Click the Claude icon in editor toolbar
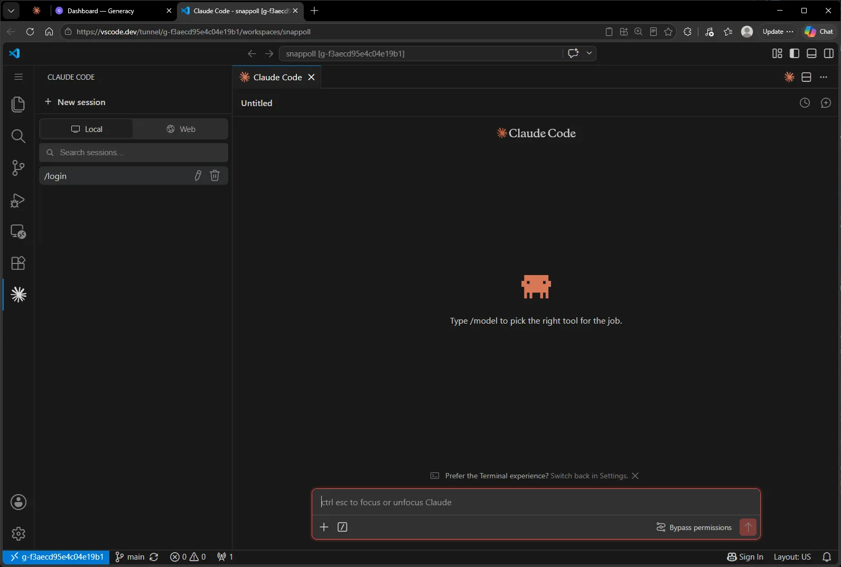Screen dimensions: 841x567 click(x=789, y=77)
